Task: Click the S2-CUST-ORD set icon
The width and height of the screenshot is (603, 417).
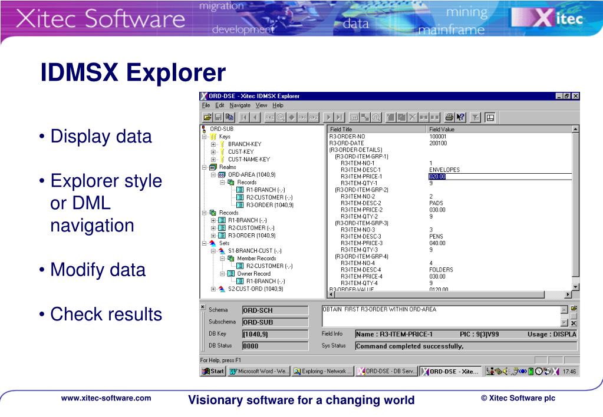Action: [222, 289]
